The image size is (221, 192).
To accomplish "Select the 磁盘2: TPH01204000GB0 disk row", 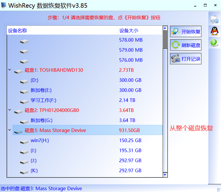I will click(x=88, y=110).
